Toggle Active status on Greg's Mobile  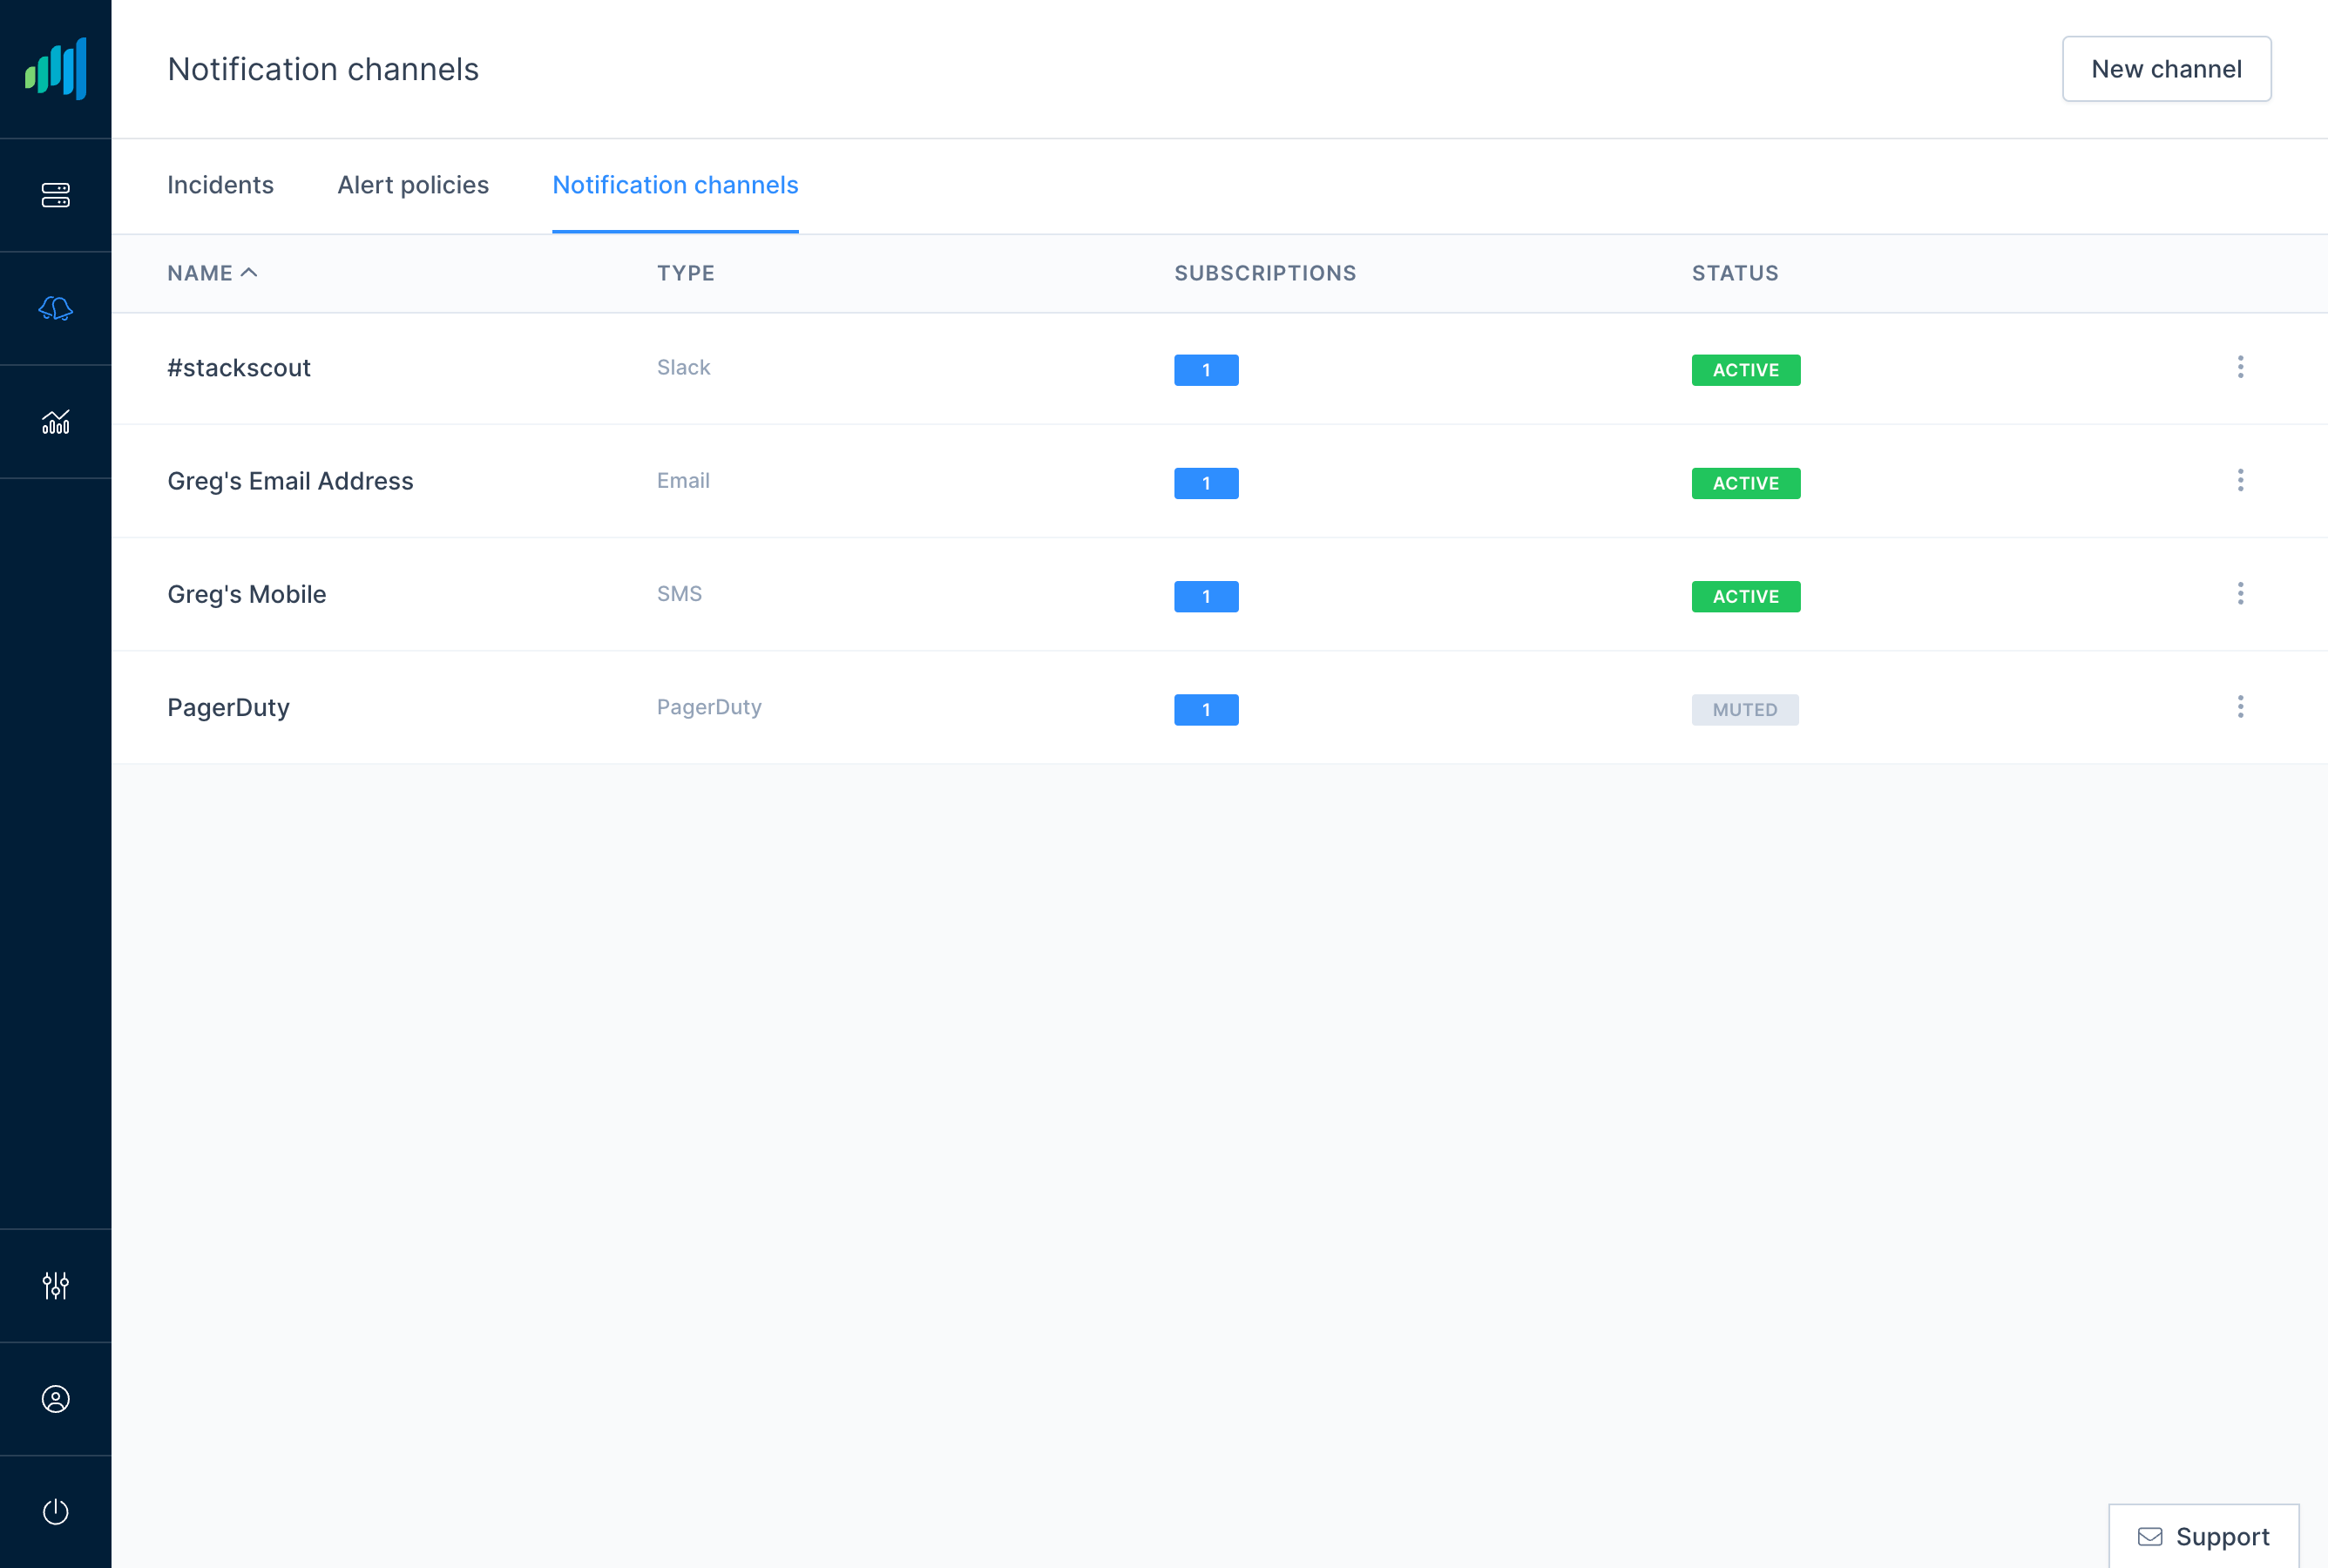[x=1744, y=596]
